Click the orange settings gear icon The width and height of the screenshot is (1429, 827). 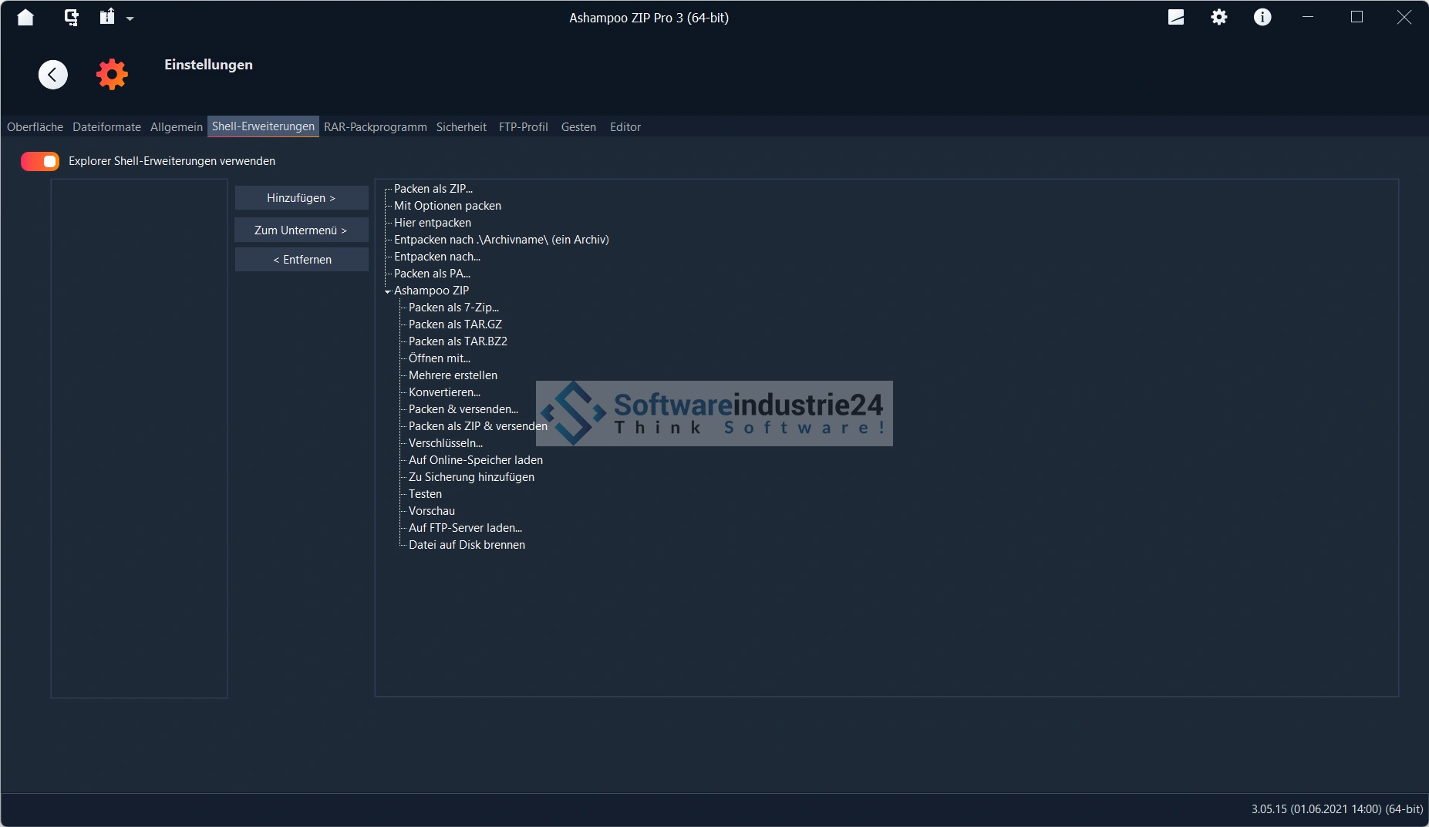112,75
